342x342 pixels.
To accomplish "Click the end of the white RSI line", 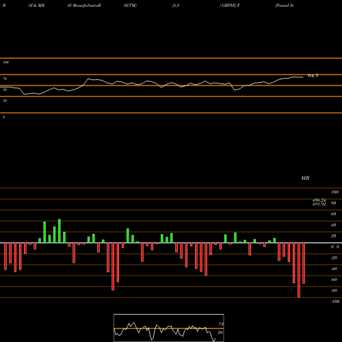I will (303, 77).
